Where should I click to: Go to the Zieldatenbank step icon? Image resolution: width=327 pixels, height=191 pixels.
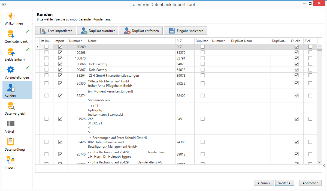coord(11,52)
